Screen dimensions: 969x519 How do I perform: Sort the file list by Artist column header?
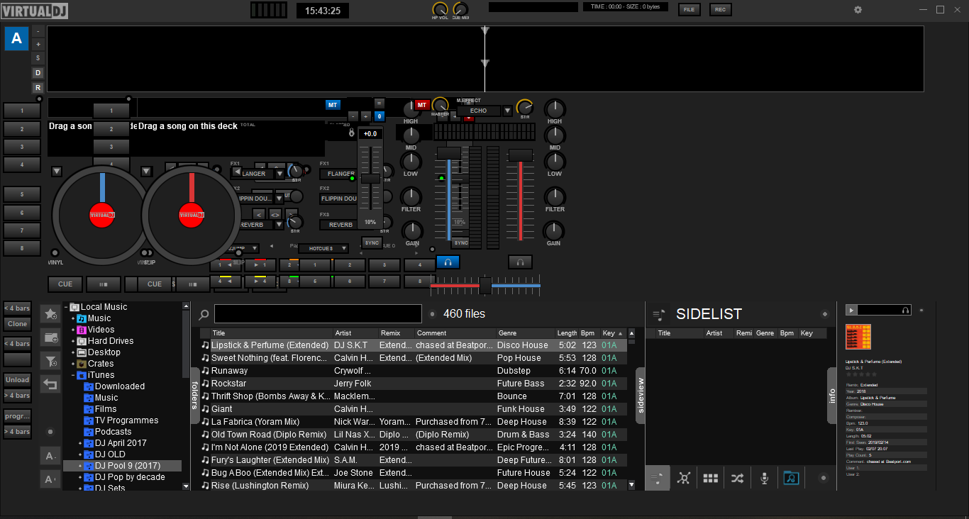point(355,333)
